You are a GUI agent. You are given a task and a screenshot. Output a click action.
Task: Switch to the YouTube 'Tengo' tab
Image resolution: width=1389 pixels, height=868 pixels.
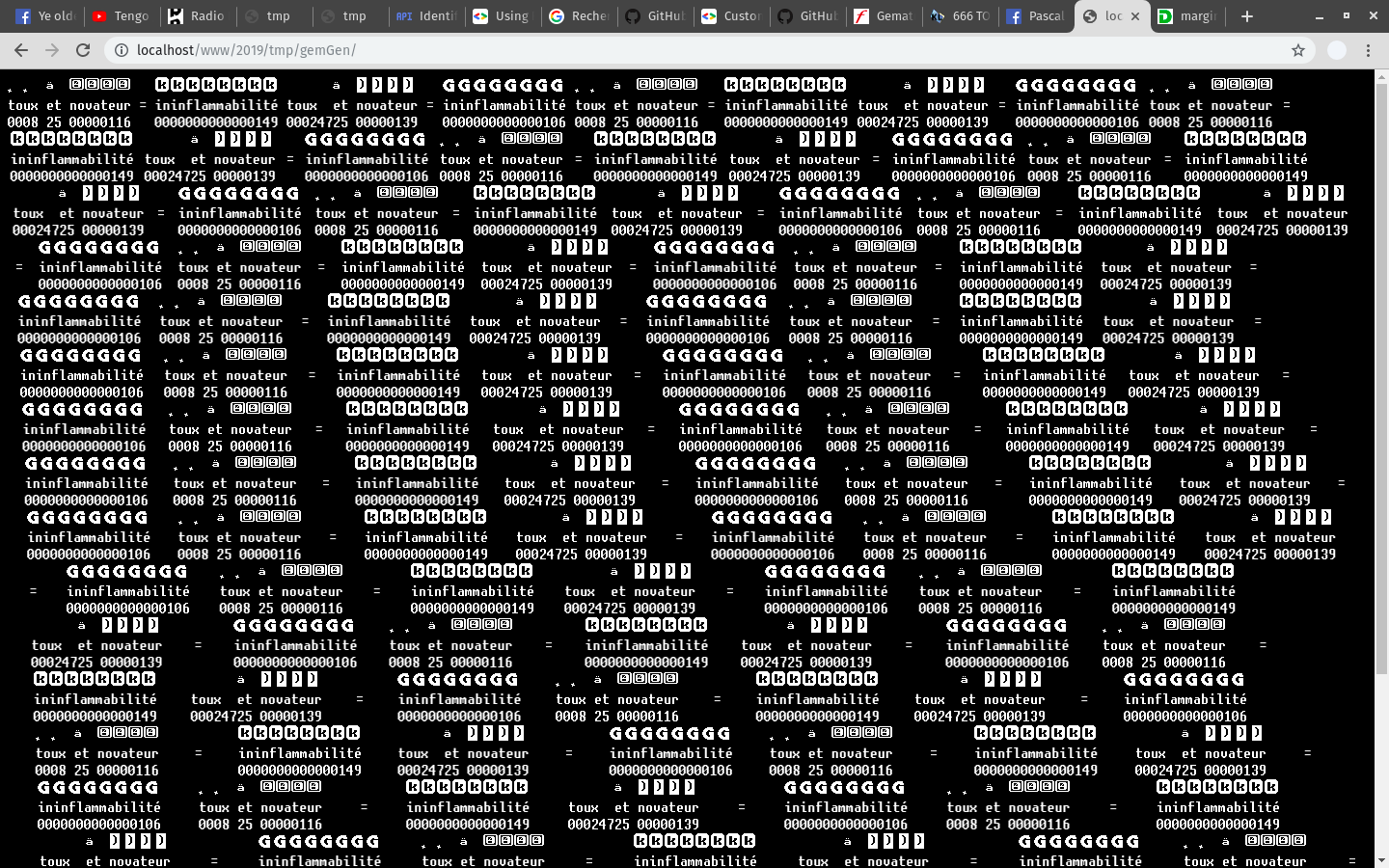tap(121, 16)
